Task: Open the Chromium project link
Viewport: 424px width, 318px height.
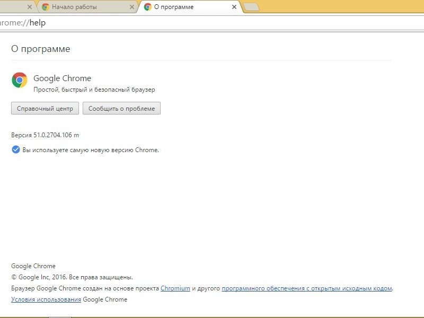Action: point(175,288)
